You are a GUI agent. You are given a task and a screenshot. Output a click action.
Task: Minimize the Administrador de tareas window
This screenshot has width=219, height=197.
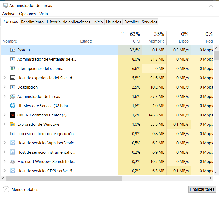coord(180,5)
